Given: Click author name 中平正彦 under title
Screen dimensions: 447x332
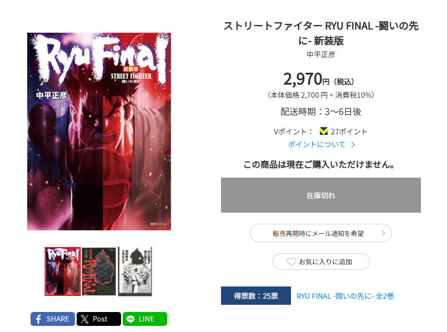Looking at the screenshot, I should (x=321, y=54).
